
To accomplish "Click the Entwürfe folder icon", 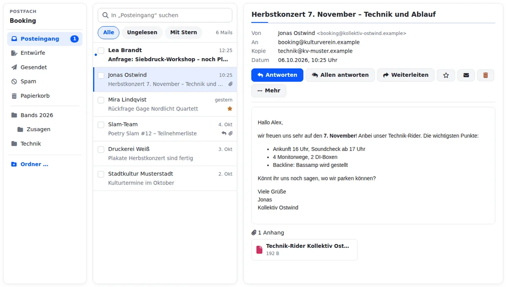I will (14, 53).
